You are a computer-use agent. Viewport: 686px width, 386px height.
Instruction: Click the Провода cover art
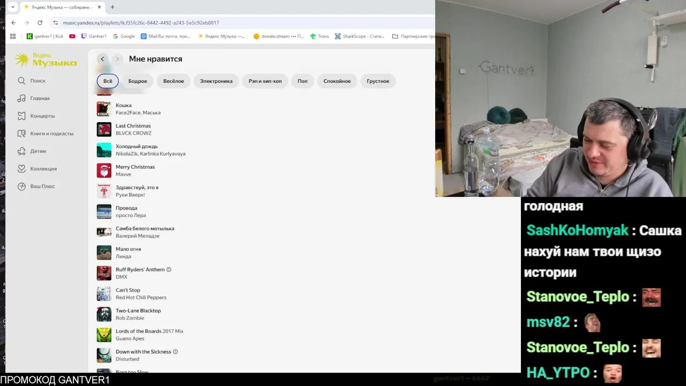(x=104, y=211)
